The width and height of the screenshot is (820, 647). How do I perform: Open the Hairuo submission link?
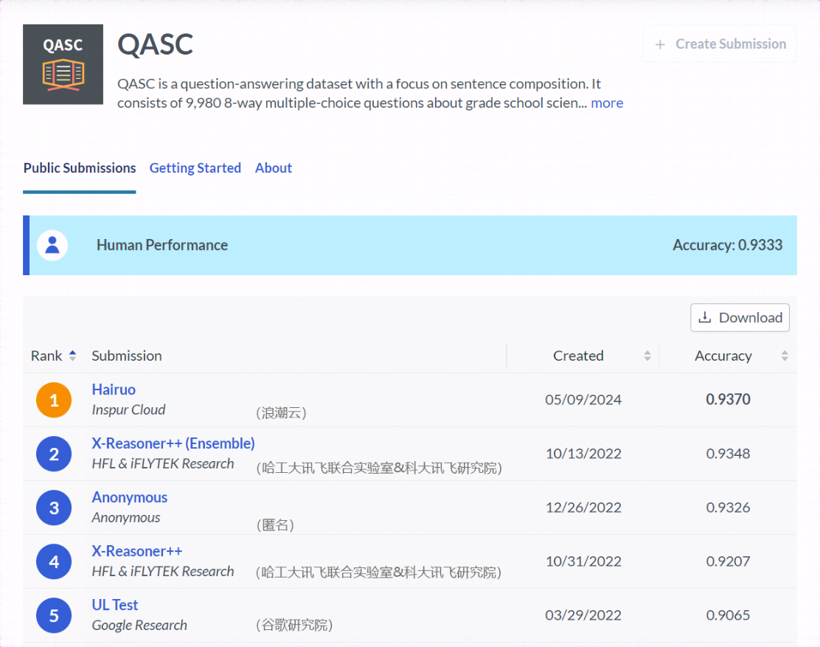[x=114, y=390]
